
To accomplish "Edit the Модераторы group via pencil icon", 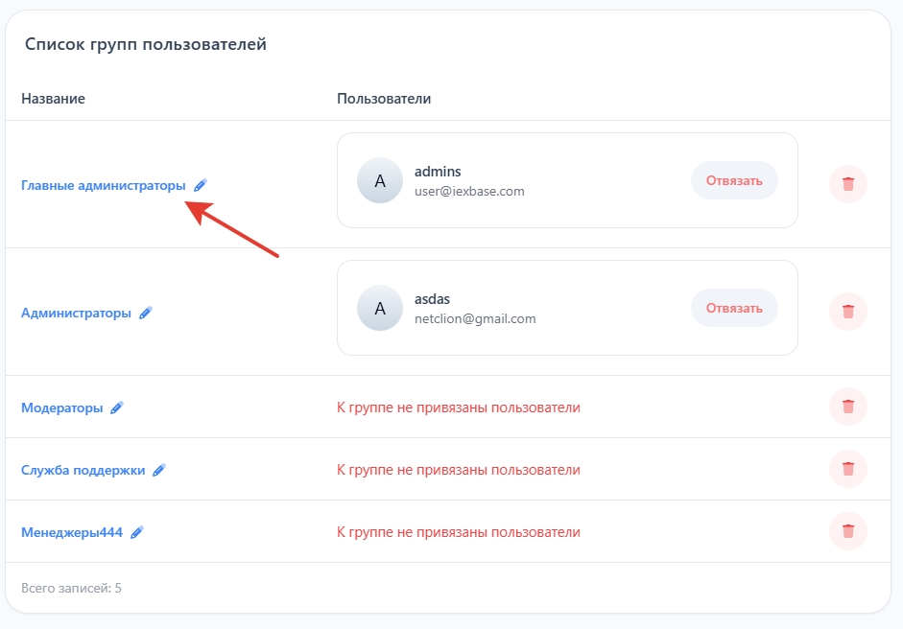I will click(117, 408).
